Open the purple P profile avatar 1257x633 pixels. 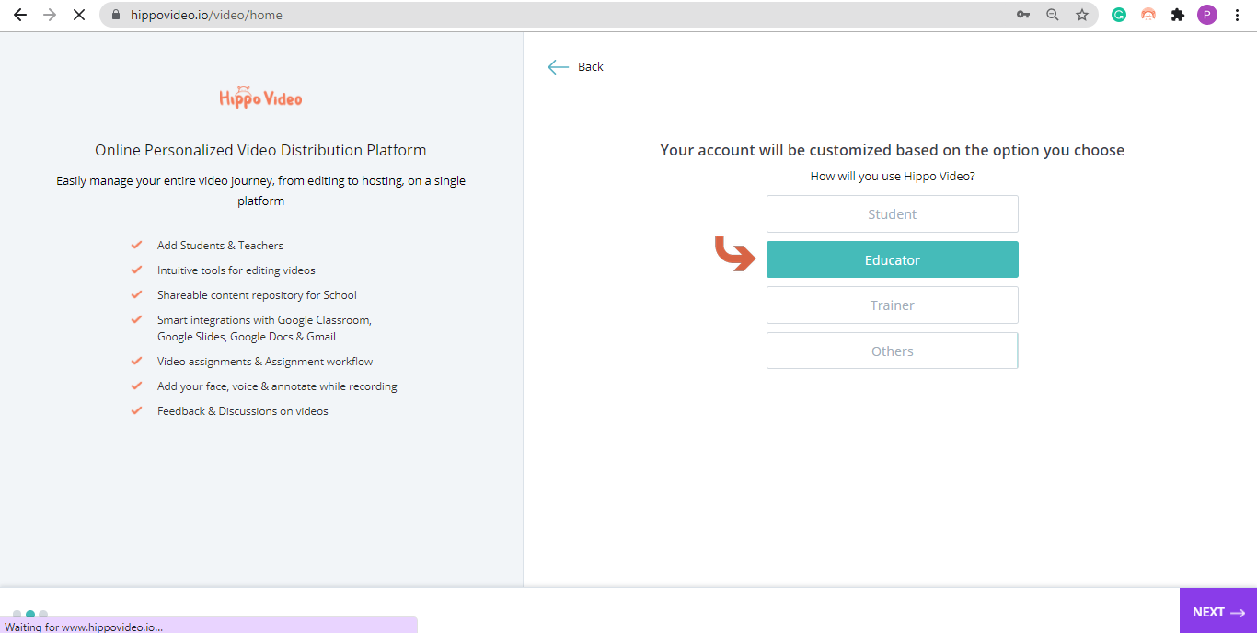[x=1207, y=15]
